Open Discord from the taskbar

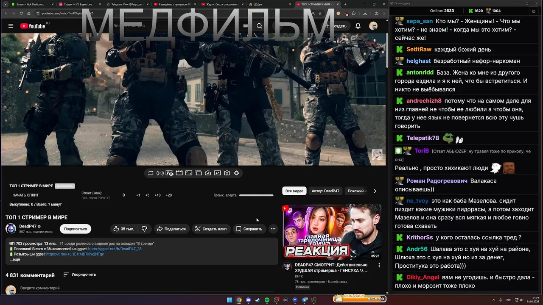248,300
